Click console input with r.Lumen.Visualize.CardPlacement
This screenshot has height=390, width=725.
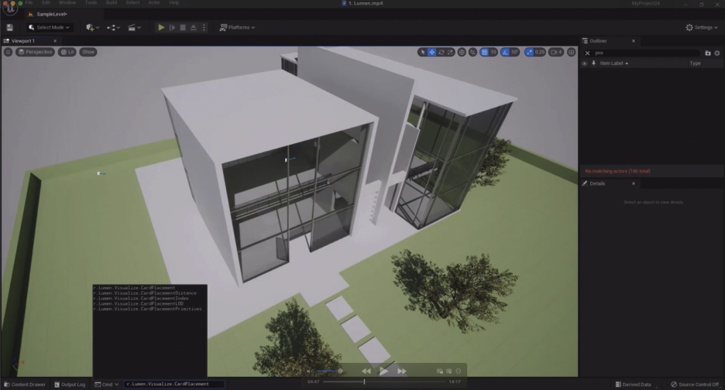point(174,384)
